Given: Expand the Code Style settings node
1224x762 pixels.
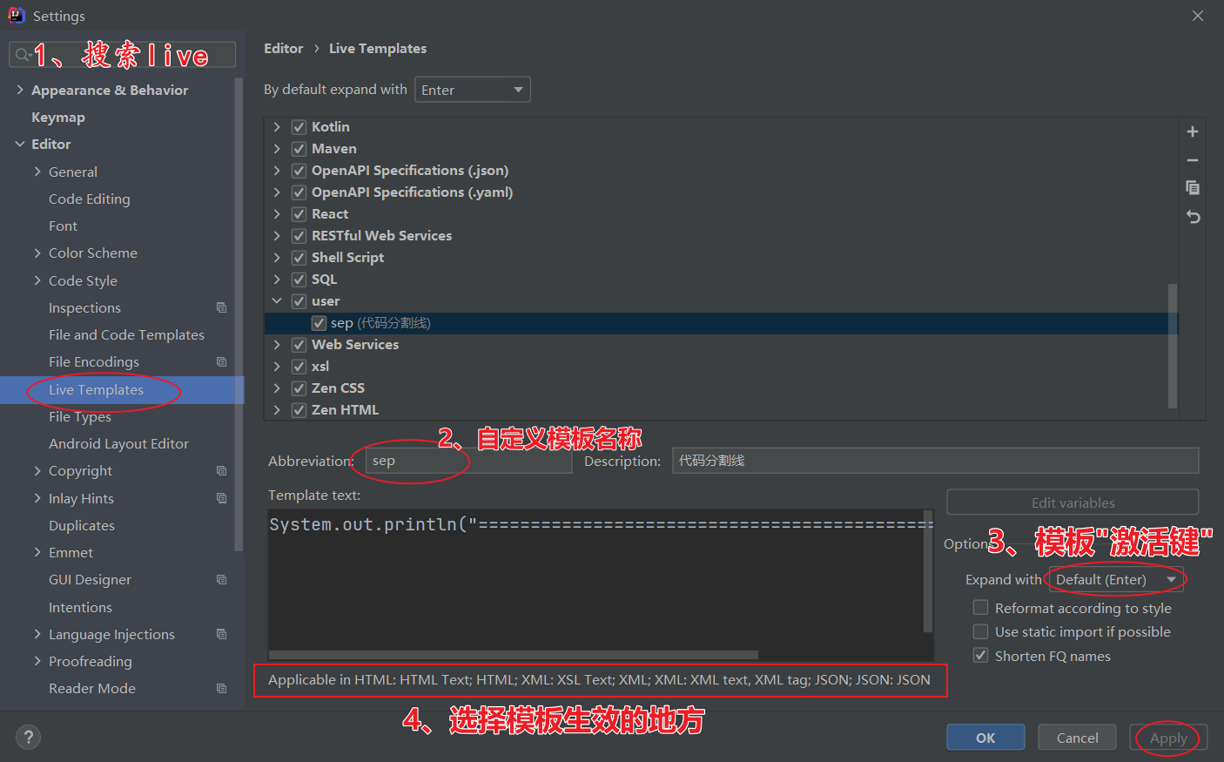Looking at the screenshot, I should 37,280.
